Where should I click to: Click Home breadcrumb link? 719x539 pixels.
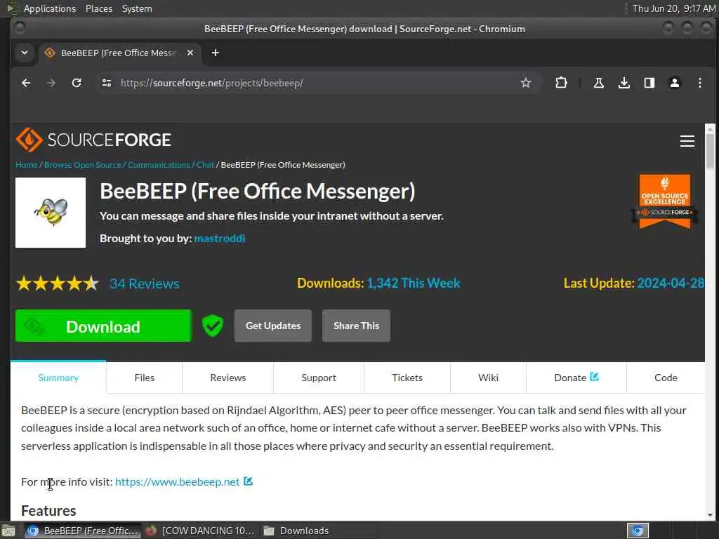pos(26,164)
